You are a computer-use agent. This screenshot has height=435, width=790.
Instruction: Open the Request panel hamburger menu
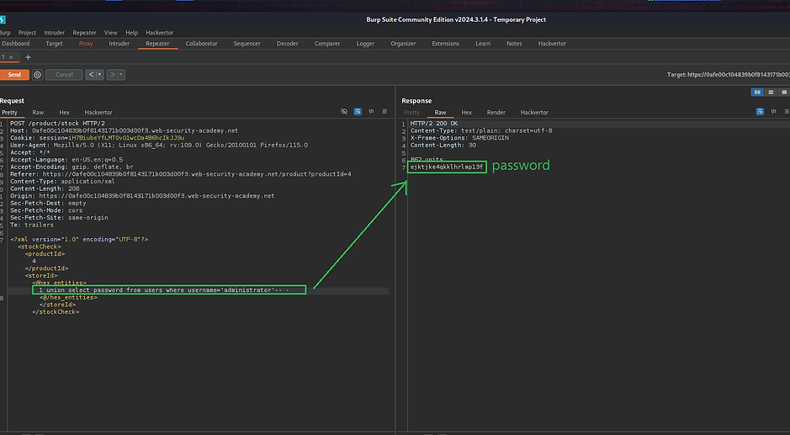pos(384,112)
